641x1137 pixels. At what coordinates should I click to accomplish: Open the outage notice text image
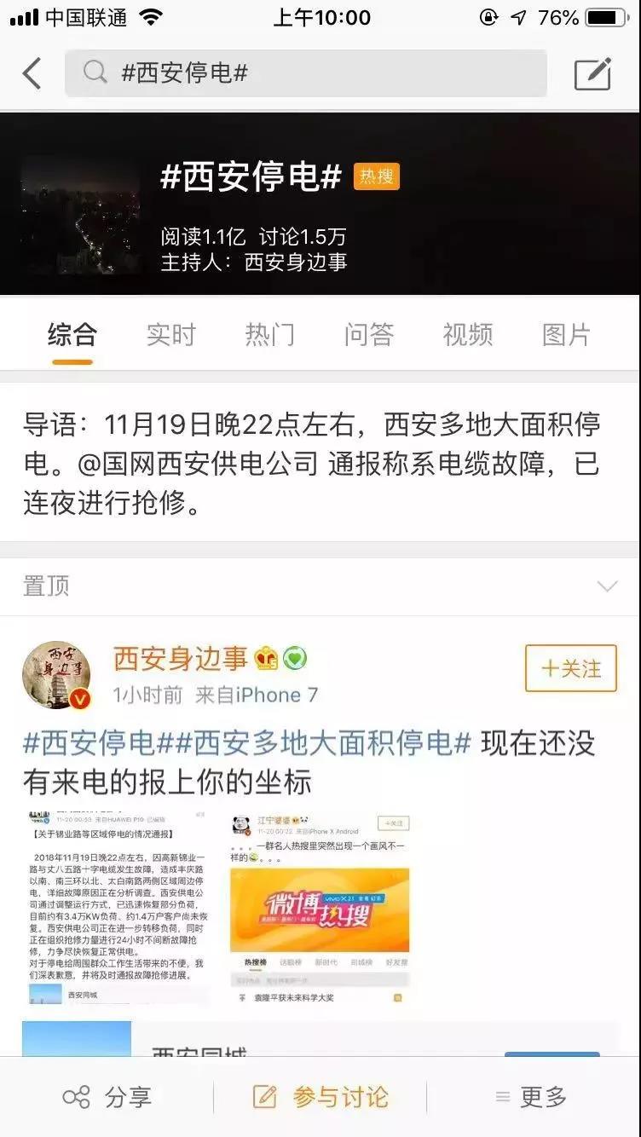click(117, 909)
